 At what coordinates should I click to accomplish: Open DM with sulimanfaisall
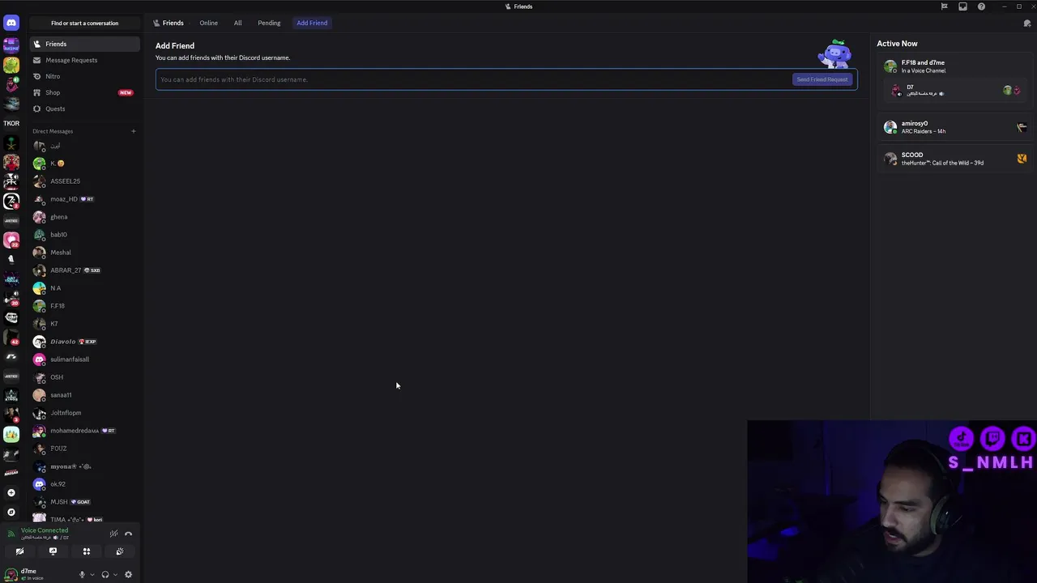[85, 360]
